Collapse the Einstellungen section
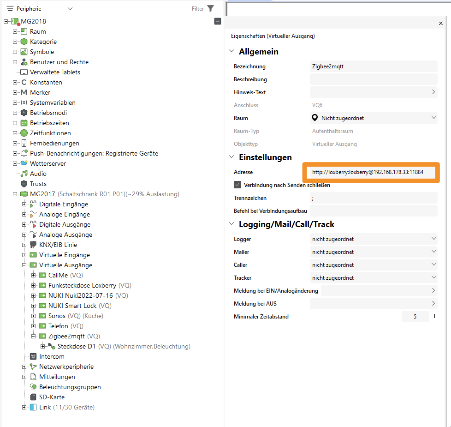451x427 pixels. (231, 157)
